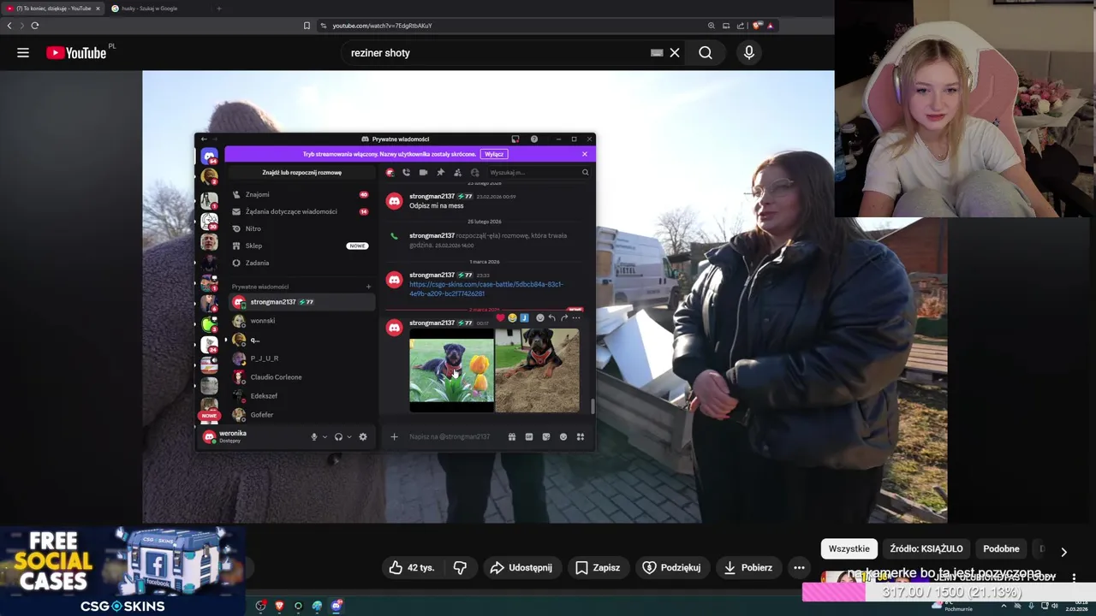Reload the page with browser refresh icon
The image size is (1096, 616).
[x=34, y=26]
